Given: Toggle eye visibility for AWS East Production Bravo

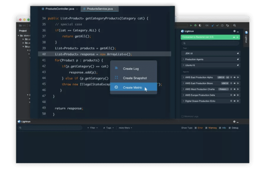Looking at the screenshot, I should pos(234,83).
